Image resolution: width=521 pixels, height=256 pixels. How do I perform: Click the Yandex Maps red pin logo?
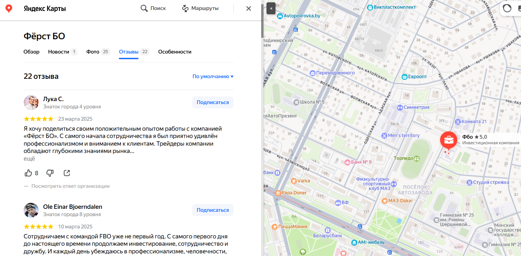pyautogui.click(x=9, y=9)
